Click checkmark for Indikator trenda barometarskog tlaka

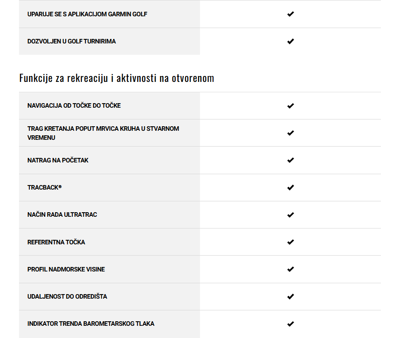click(290, 324)
